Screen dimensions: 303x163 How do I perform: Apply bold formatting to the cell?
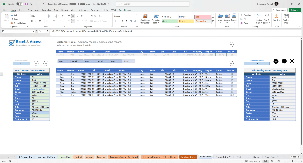[32, 21]
